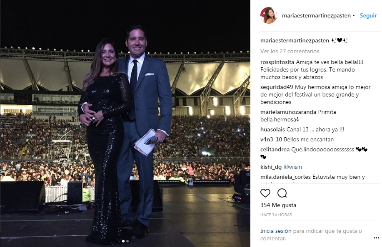This screenshot has width=382, height=247.
Task: Open v4n3_10 commenter profile
Action: [271, 140]
